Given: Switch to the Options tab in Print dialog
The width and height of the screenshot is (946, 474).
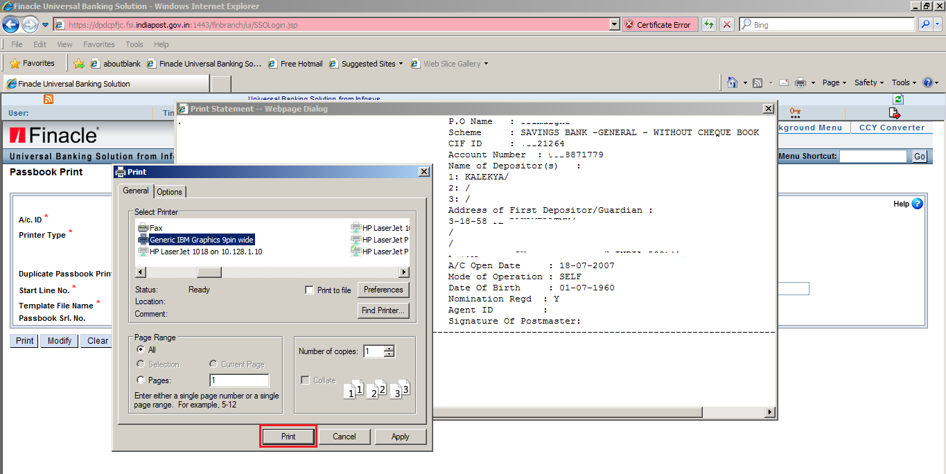Looking at the screenshot, I should (x=169, y=191).
